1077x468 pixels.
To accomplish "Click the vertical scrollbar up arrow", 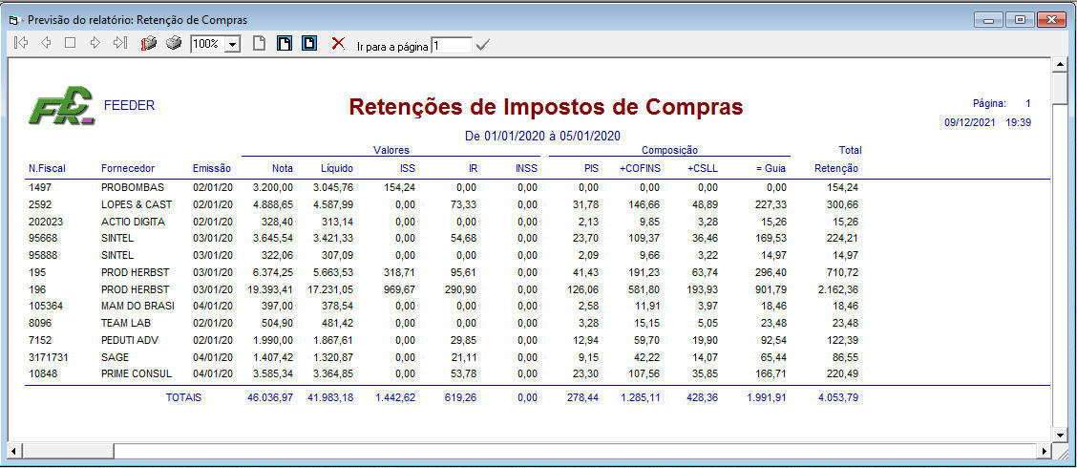I will 1058,64.
